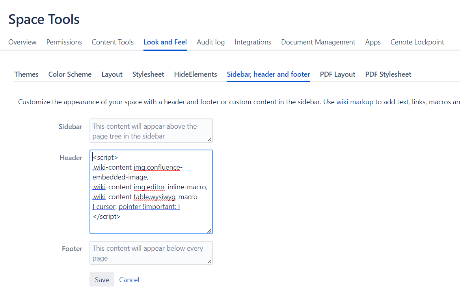Switch to the Themes tab
The width and height of the screenshot is (460, 294).
[x=26, y=74]
